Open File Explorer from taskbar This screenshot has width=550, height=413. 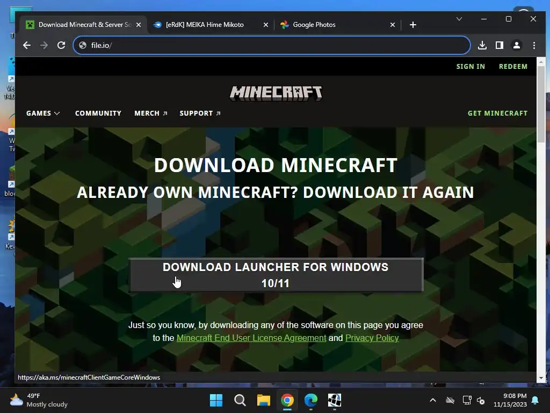pyautogui.click(x=263, y=400)
